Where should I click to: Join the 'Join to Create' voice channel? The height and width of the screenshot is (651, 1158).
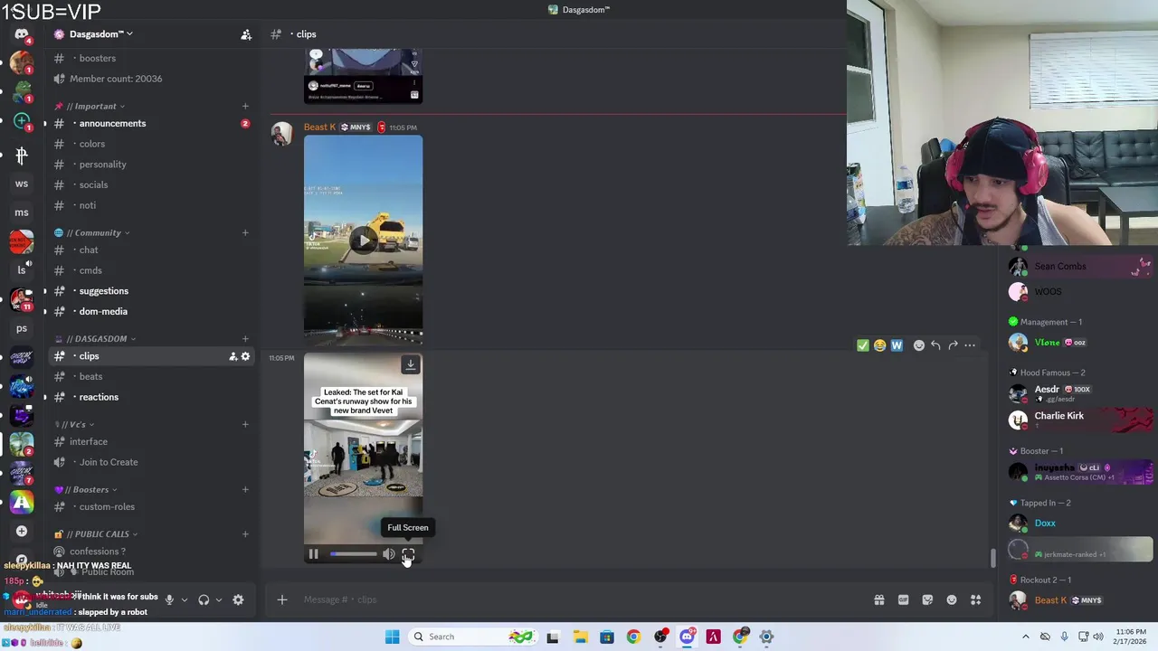pyautogui.click(x=152, y=462)
